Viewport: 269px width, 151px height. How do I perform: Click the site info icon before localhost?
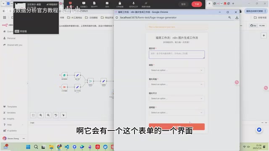(117, 18)
